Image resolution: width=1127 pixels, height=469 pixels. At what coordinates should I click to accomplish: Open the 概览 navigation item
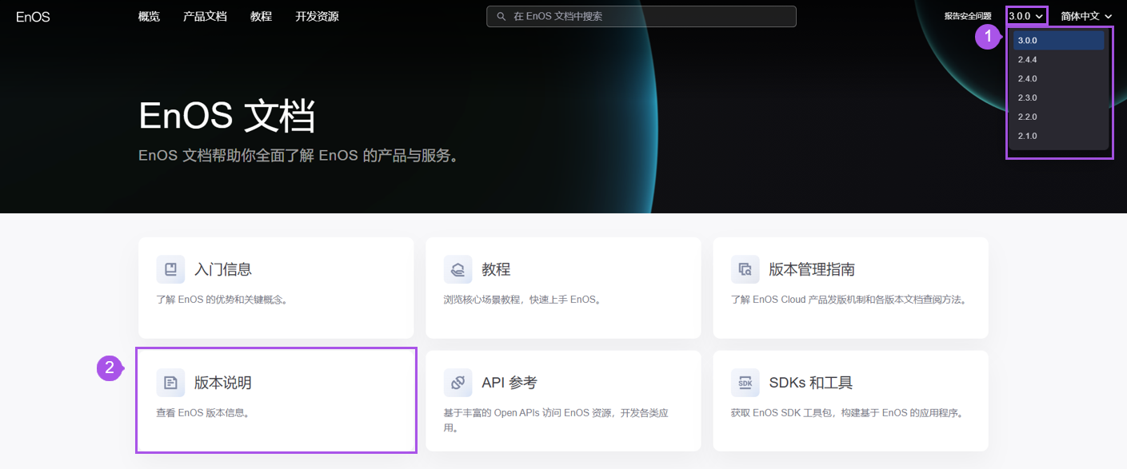(149, 17)
